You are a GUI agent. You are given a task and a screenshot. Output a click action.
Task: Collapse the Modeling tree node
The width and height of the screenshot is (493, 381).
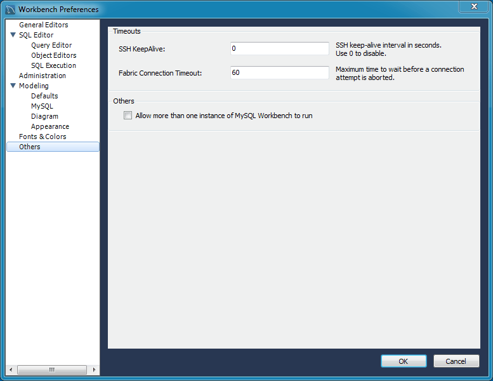13,86
